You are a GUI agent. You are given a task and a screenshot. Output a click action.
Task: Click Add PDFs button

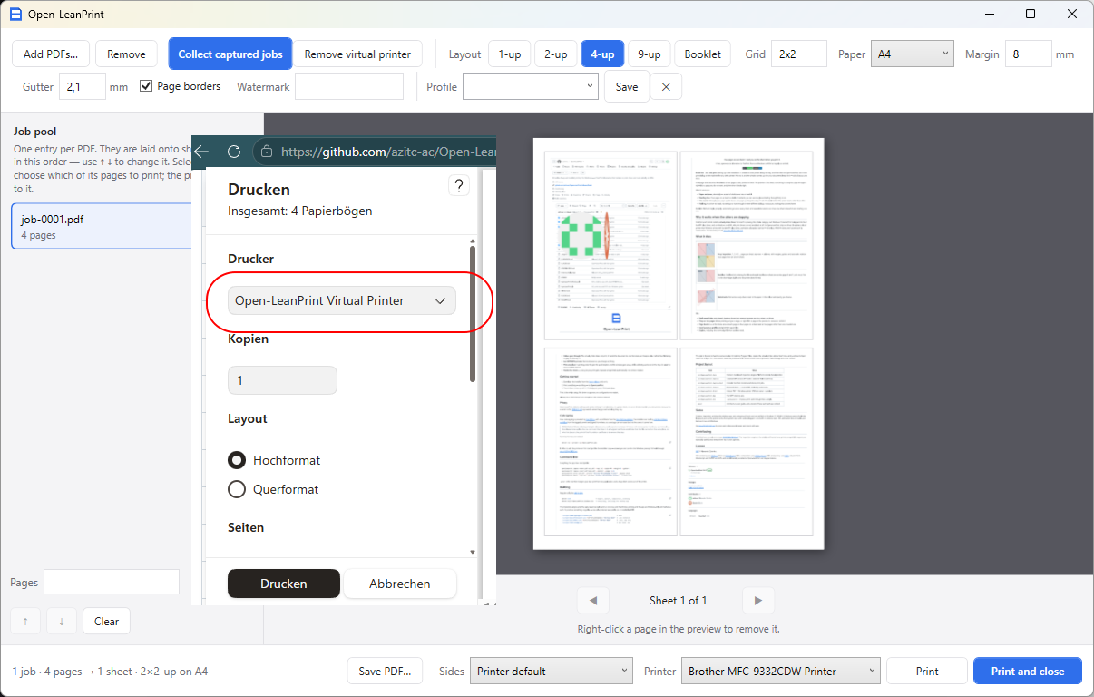coord(51,54)
